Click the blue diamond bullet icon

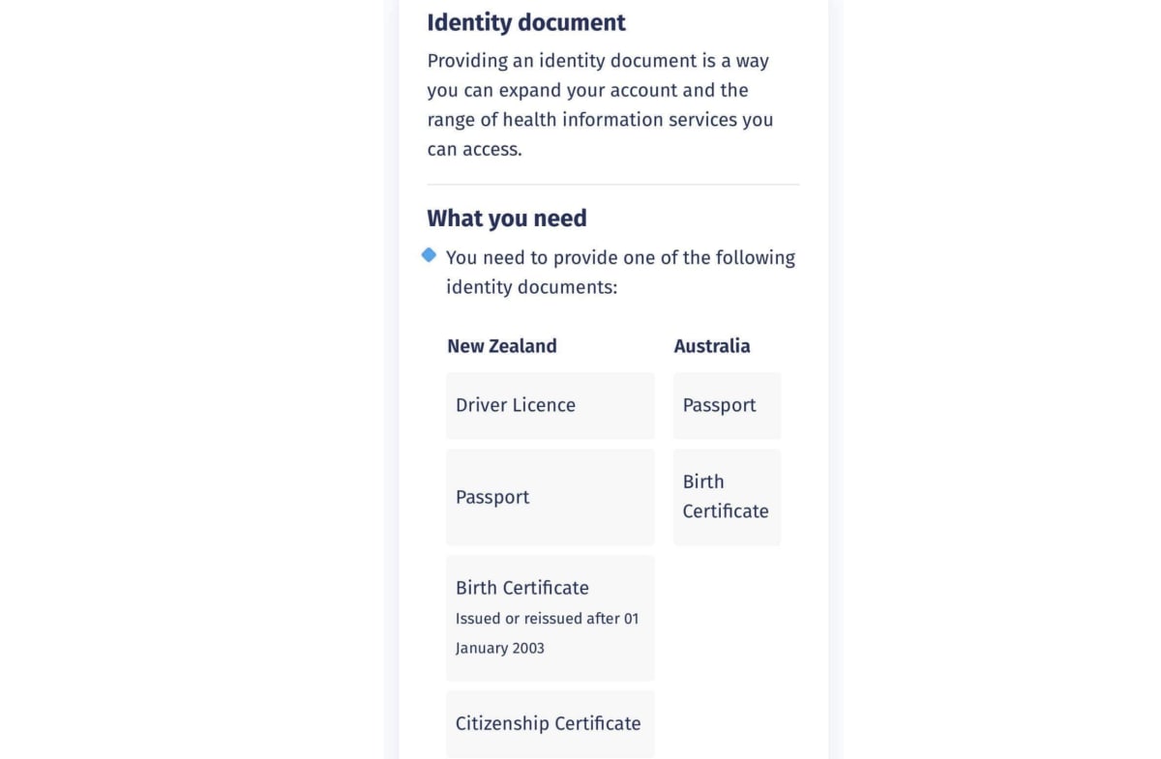tap(429, 255)
